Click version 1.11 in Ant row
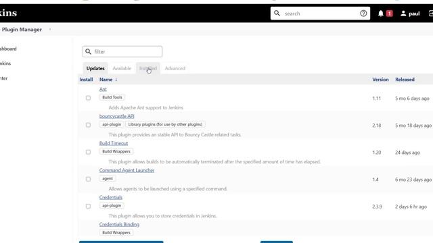433x243 pixels. click(376, 98)
